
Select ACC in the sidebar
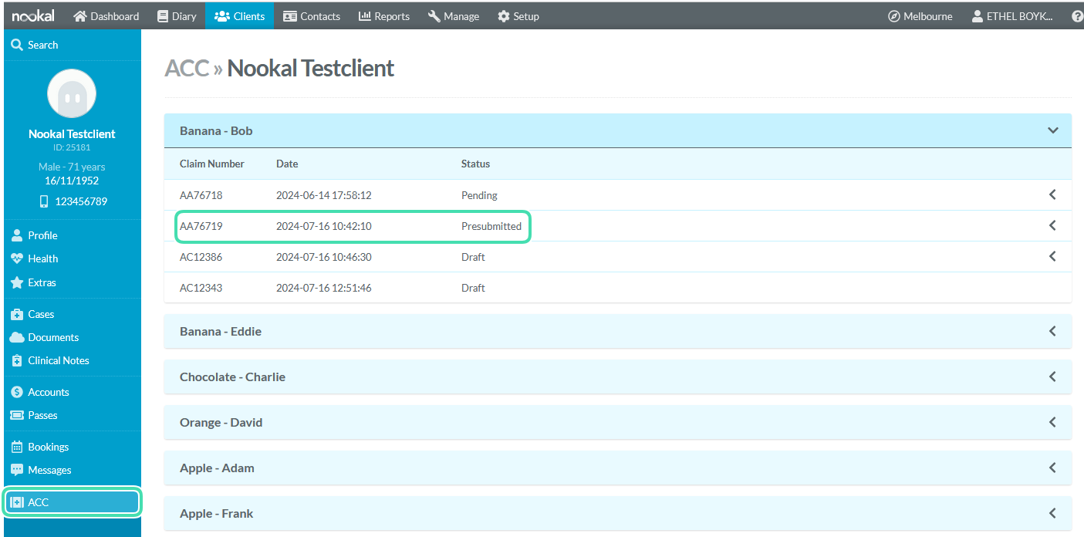click(x=73, y=502)
